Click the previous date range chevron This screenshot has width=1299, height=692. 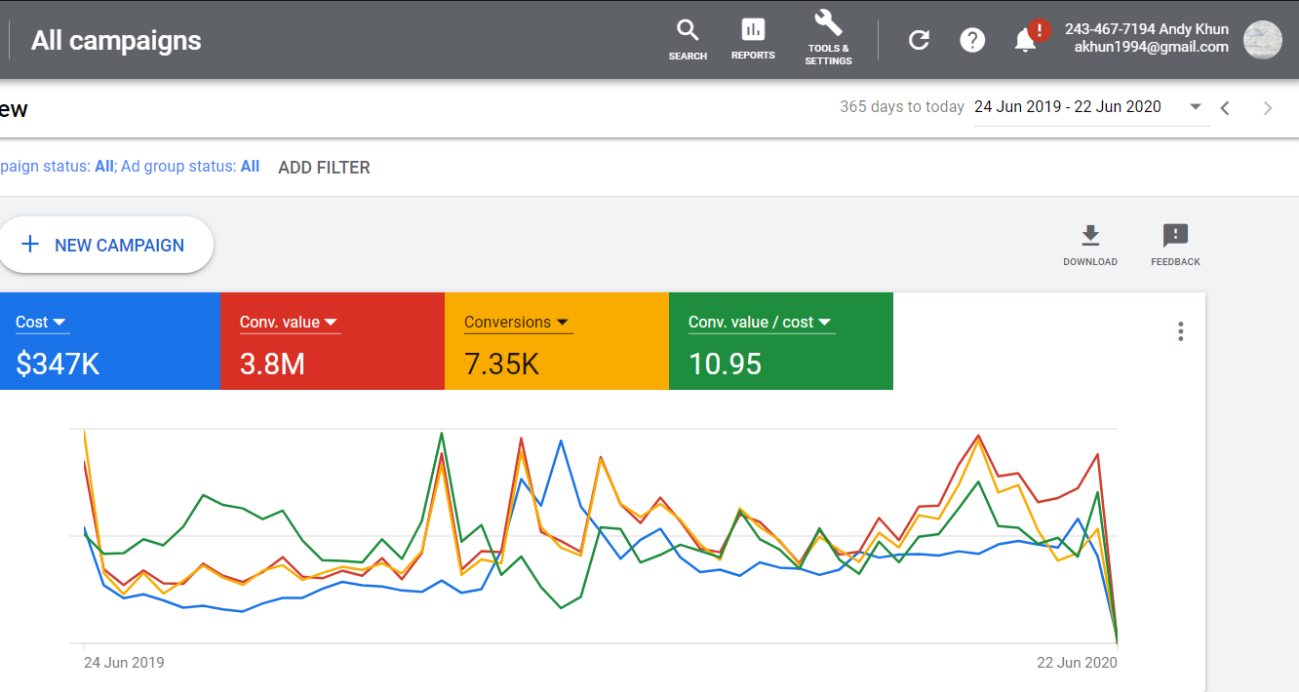[1225, 107]
